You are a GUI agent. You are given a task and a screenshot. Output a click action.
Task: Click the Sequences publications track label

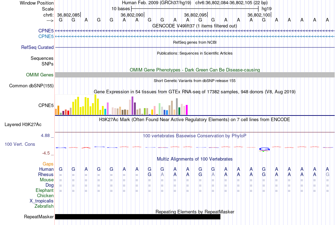[42, 58]
